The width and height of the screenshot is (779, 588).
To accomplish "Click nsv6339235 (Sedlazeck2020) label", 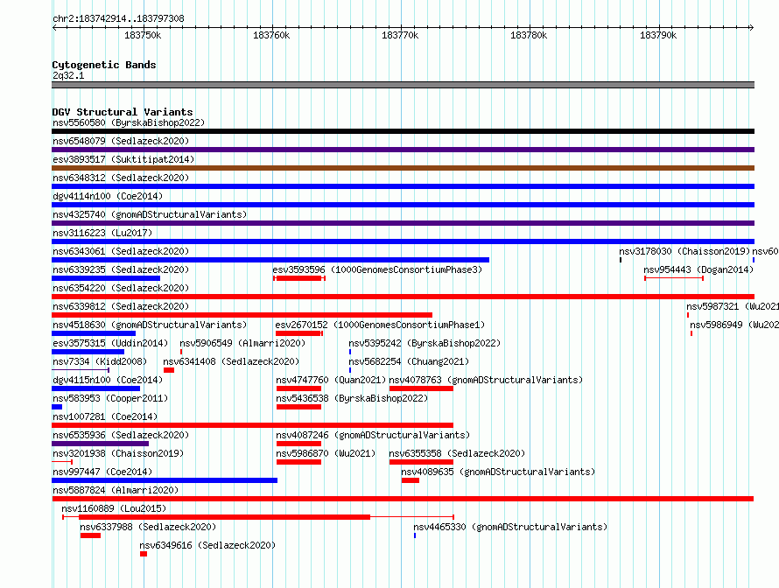I will 121,269.
